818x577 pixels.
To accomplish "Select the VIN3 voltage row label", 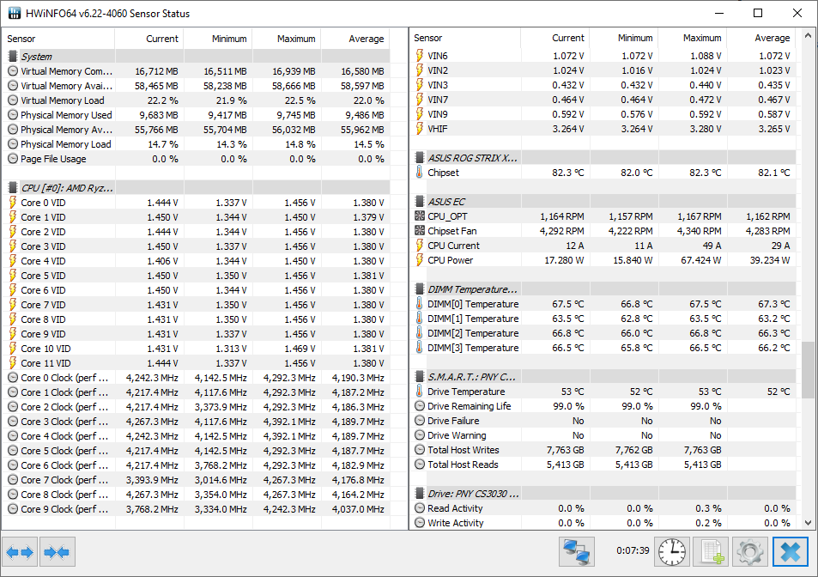I will point(437,84).
